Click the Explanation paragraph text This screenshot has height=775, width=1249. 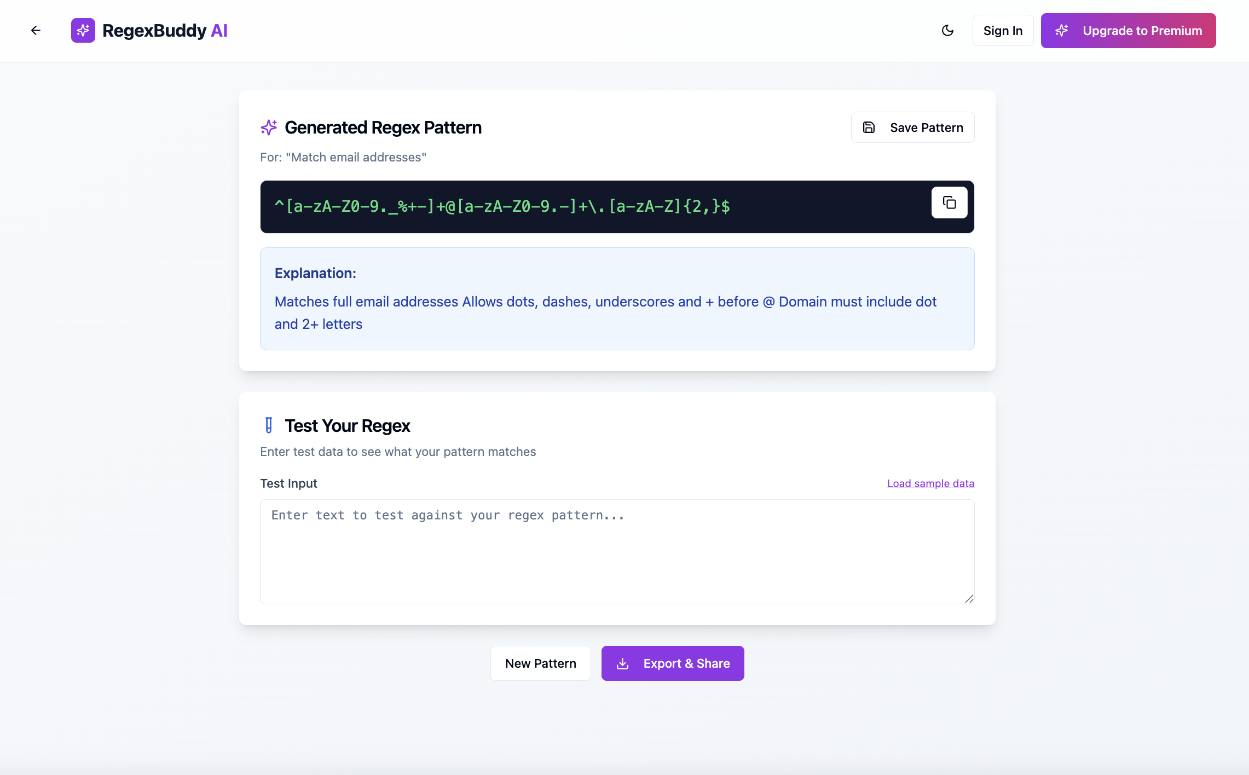(605, 313)
